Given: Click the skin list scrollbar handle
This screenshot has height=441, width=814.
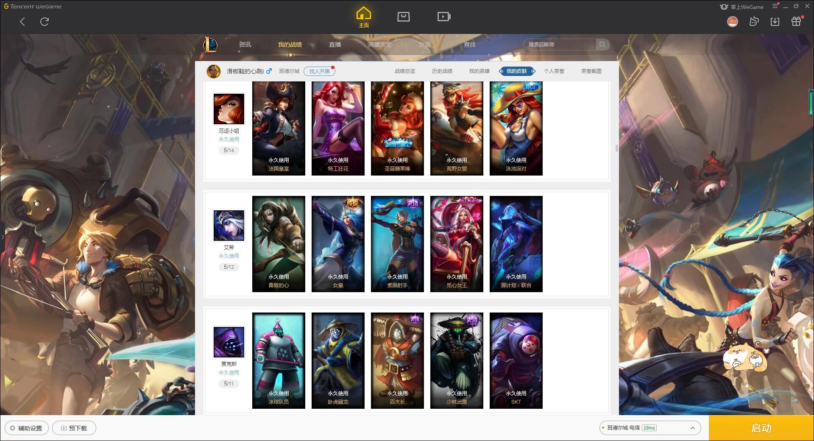Looking at the screenshot, I should 616,148.
